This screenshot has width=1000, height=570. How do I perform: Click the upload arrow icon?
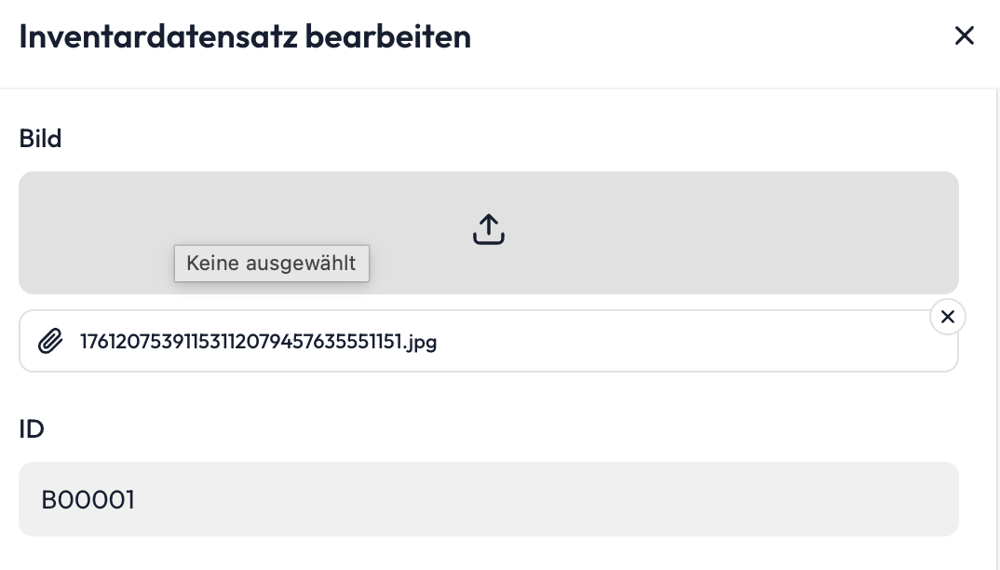click(489, 229)
